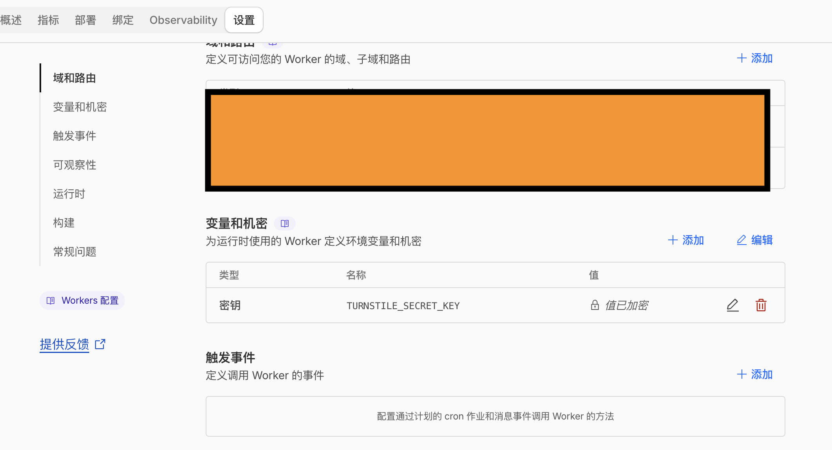The width and height of the screenshot is (832, 450).
Task: Click the 变量和机密 section heading
Action: click(237, 223)
